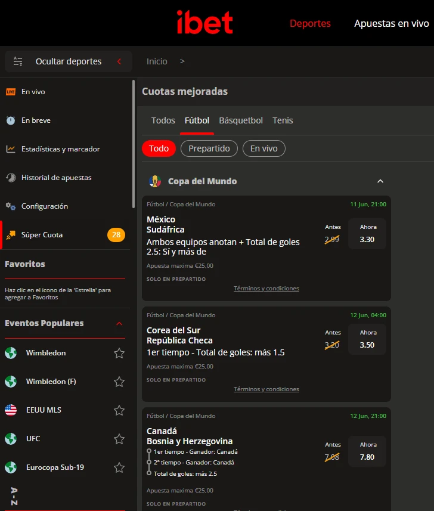Click the LIVE icon next to En vivo

tap(11, 92)
